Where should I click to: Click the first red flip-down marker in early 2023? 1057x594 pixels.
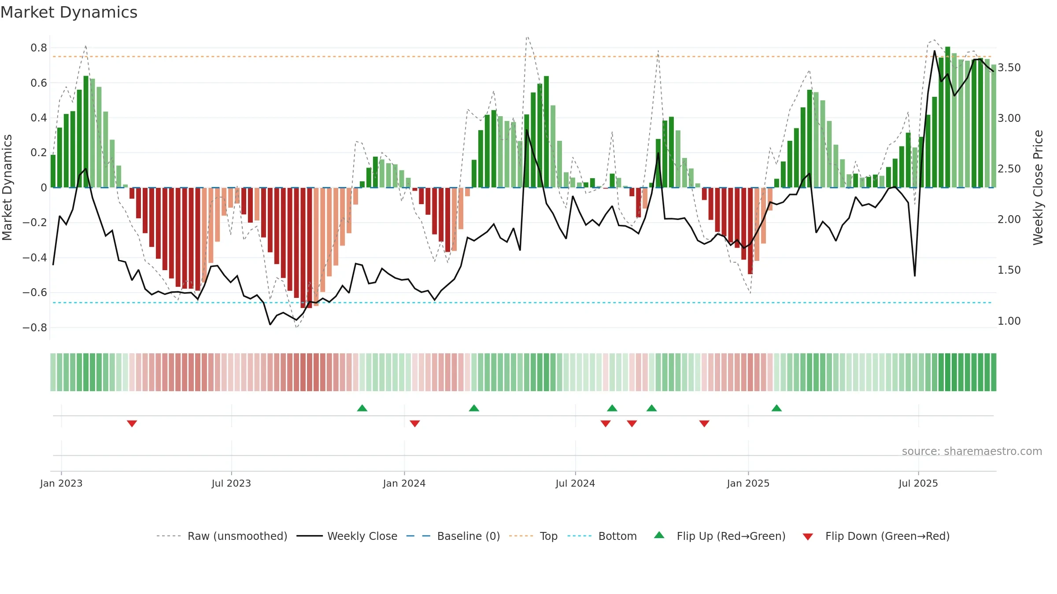[x=132, y=424]
